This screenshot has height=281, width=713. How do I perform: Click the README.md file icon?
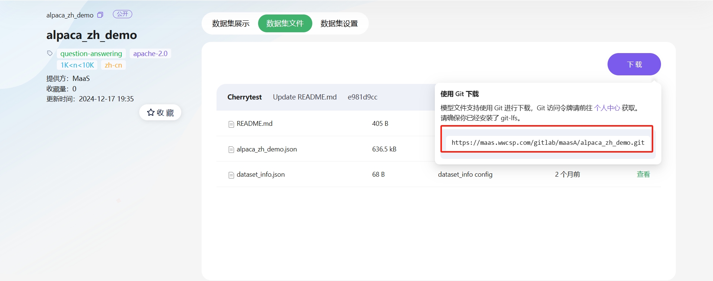[x=231, y=124]
